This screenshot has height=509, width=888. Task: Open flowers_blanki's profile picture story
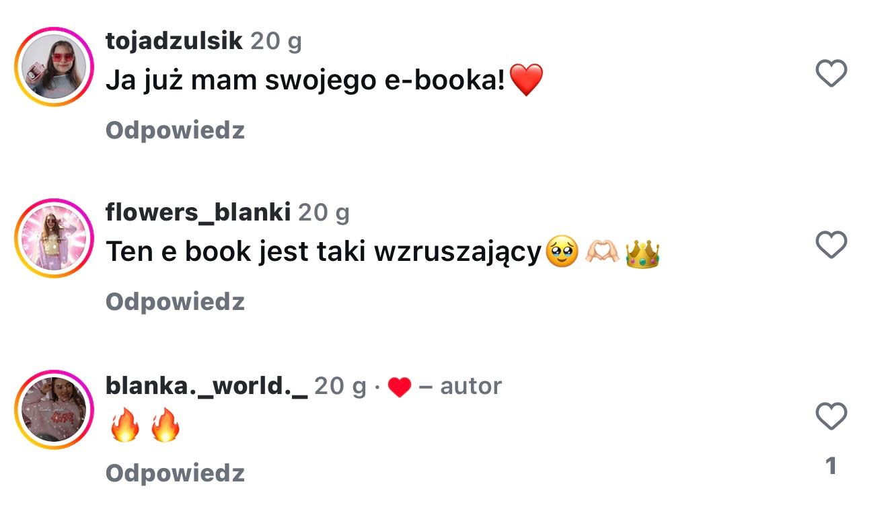point(54,238)
